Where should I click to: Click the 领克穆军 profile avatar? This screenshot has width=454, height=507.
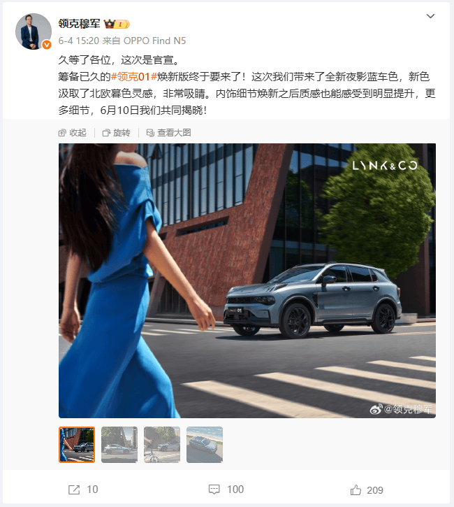pyautogui.click(x=34, y=31)
